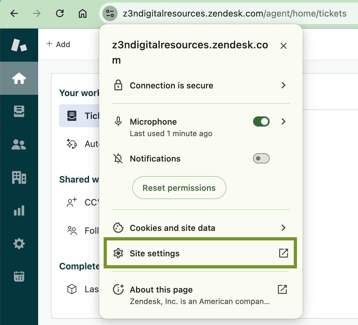Open calendar icon in Zendesk sidebar

19,276
